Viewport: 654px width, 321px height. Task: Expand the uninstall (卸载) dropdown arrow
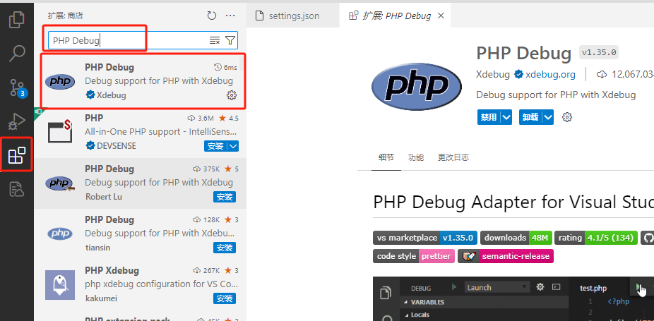click(548, 117)
